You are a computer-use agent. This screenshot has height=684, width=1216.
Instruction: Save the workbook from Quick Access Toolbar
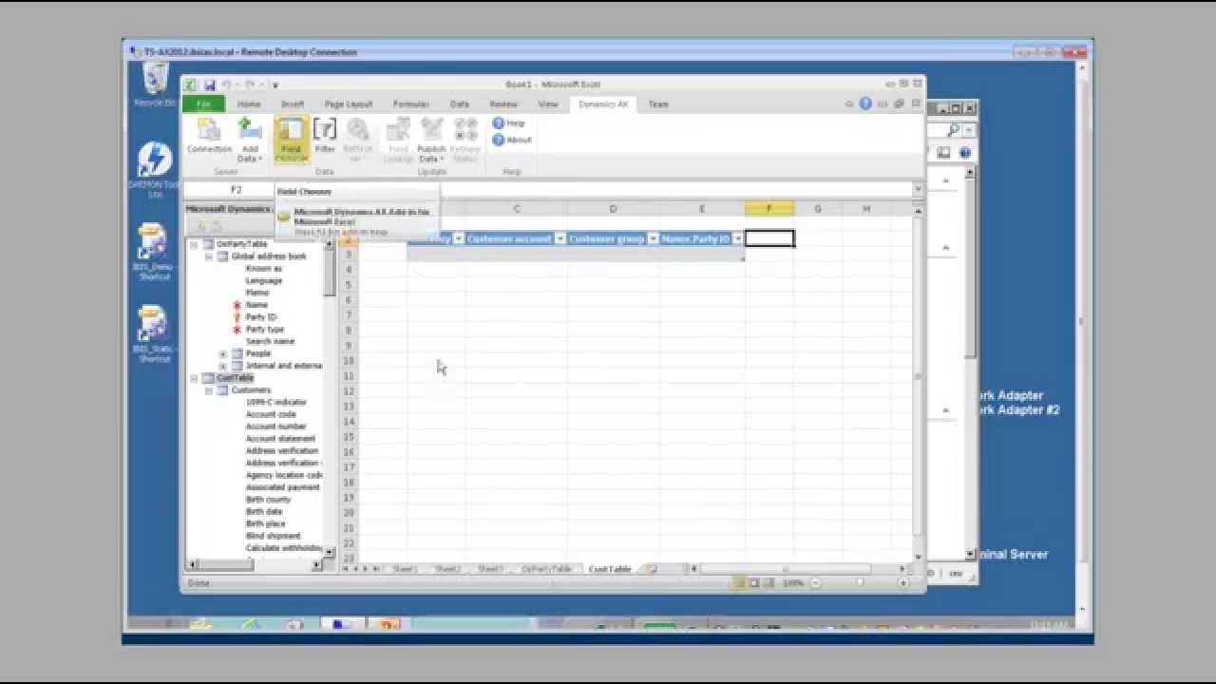209,85
